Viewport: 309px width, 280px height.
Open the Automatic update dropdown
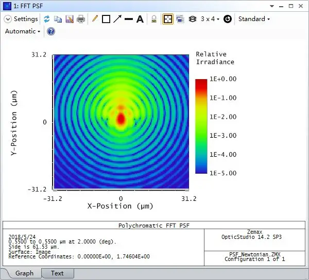(x=23, y=31)
